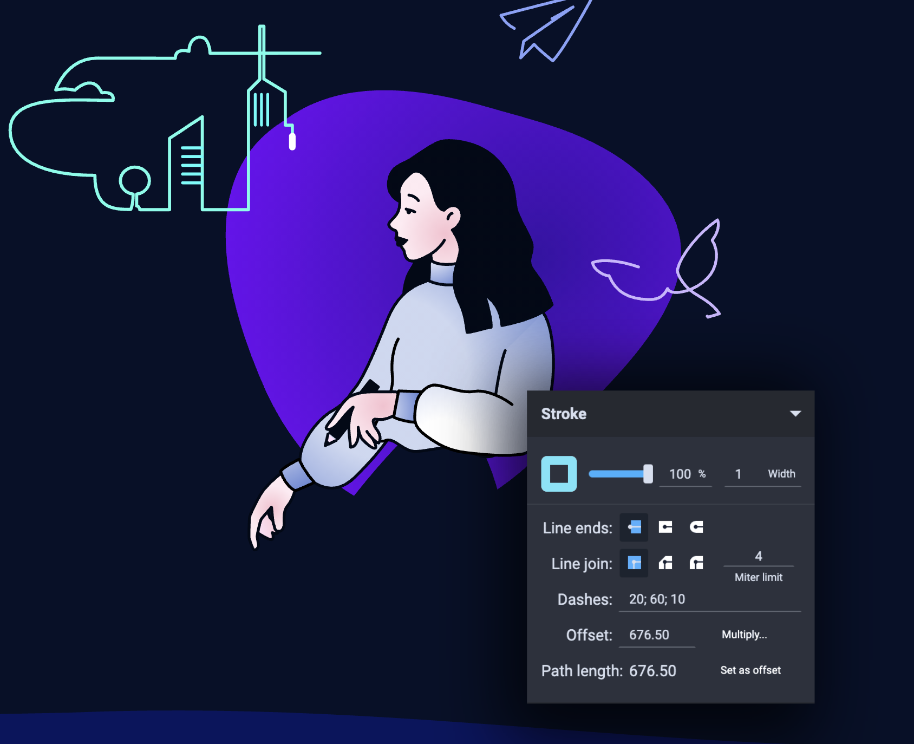Click the Dashes input with 20; 60; 10
The height and width of the screenshot is (744, 914).
tap(709, 599)
